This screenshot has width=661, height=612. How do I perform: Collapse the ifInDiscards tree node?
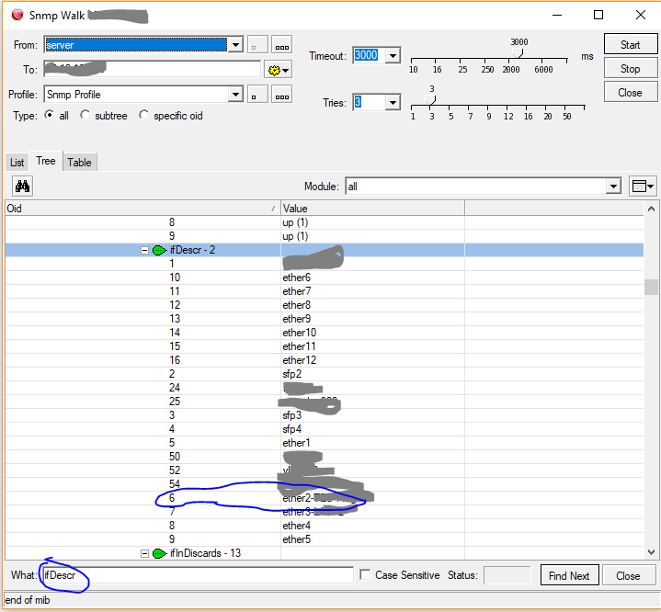pos(144,553)
